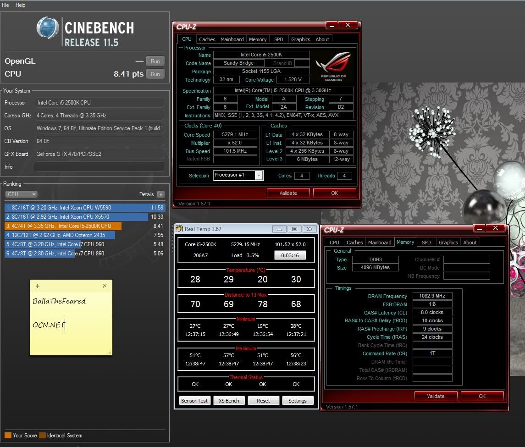525x447 pixels.
Task: Maximize the Real Temp window
Action: (x=294, y=229)
